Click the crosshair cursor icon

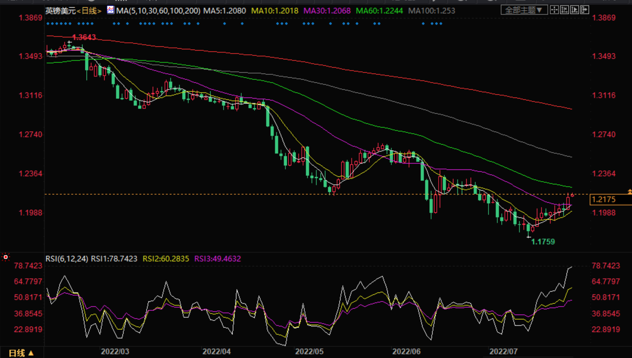(554, 10)
